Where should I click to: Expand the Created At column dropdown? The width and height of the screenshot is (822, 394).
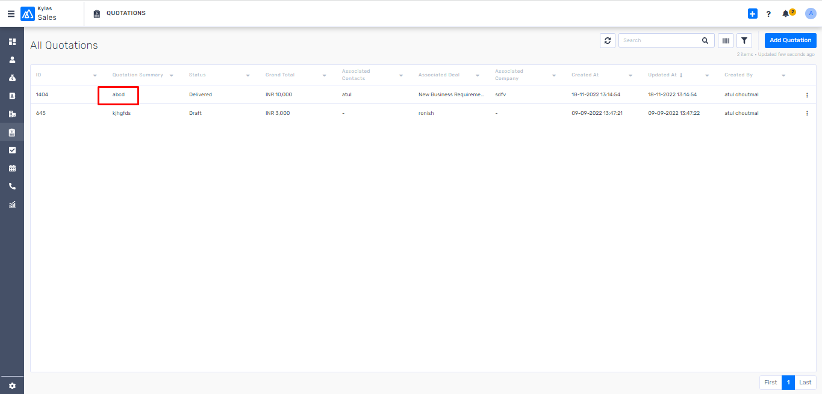631,75
